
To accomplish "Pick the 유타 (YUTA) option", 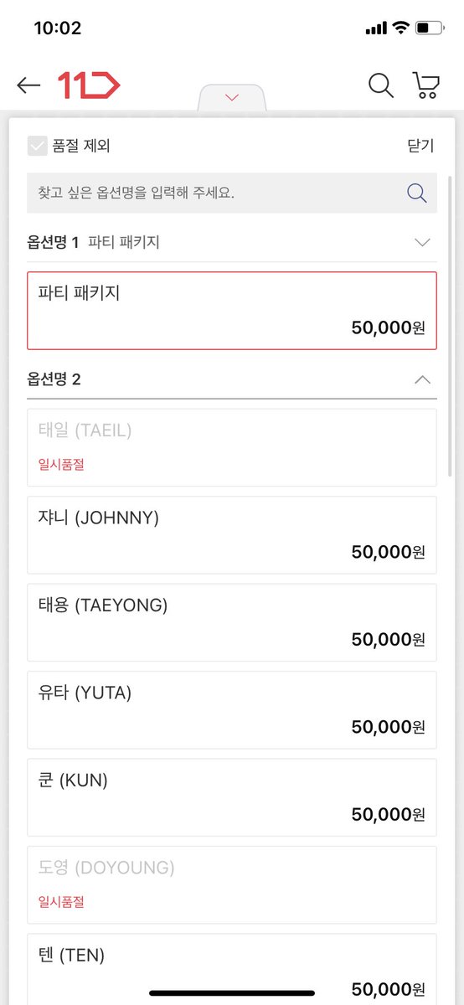I will (232, 709).
